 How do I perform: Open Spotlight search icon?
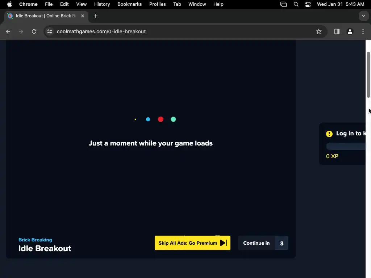[x=296, y=4]
